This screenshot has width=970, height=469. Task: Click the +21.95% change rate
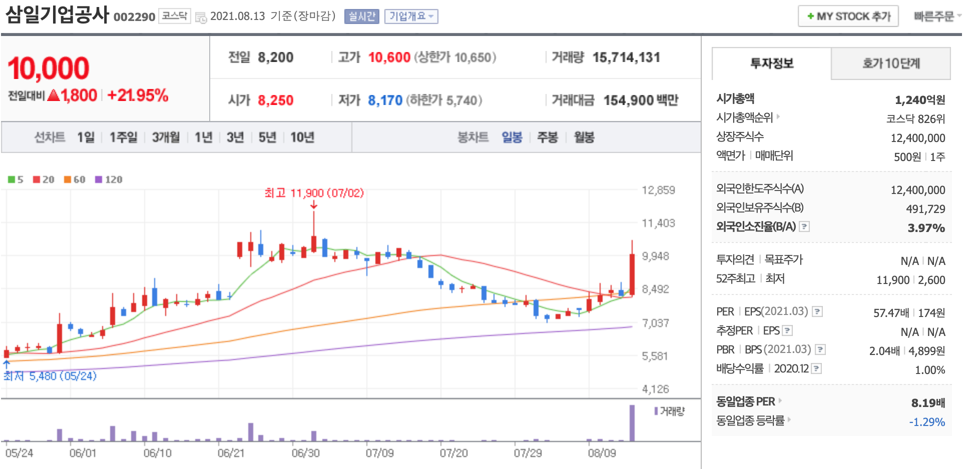pyautogui.click(x=138, y=95)
